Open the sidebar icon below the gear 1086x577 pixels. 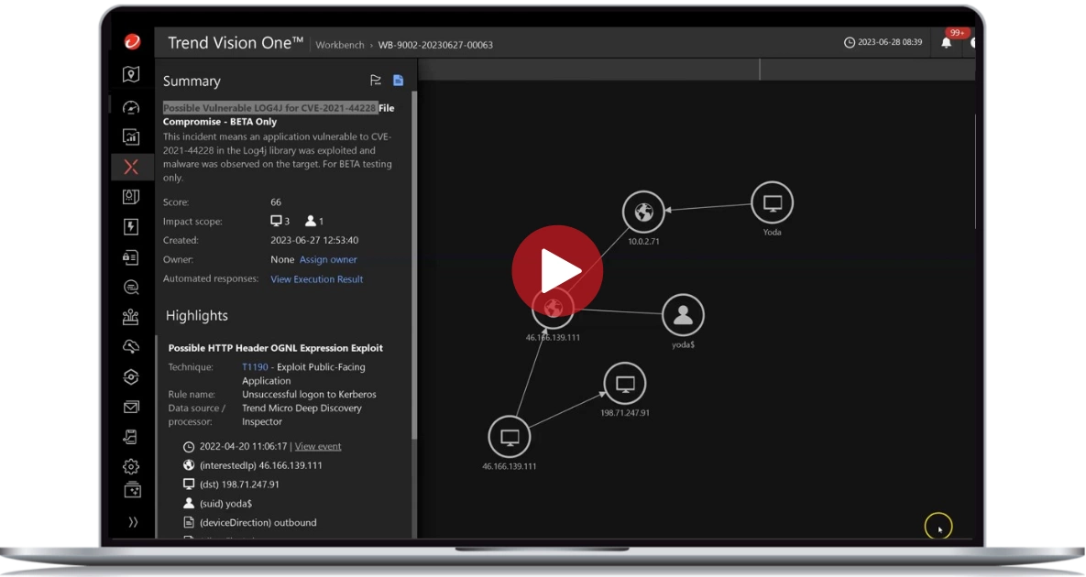click(x=132, y=490)
